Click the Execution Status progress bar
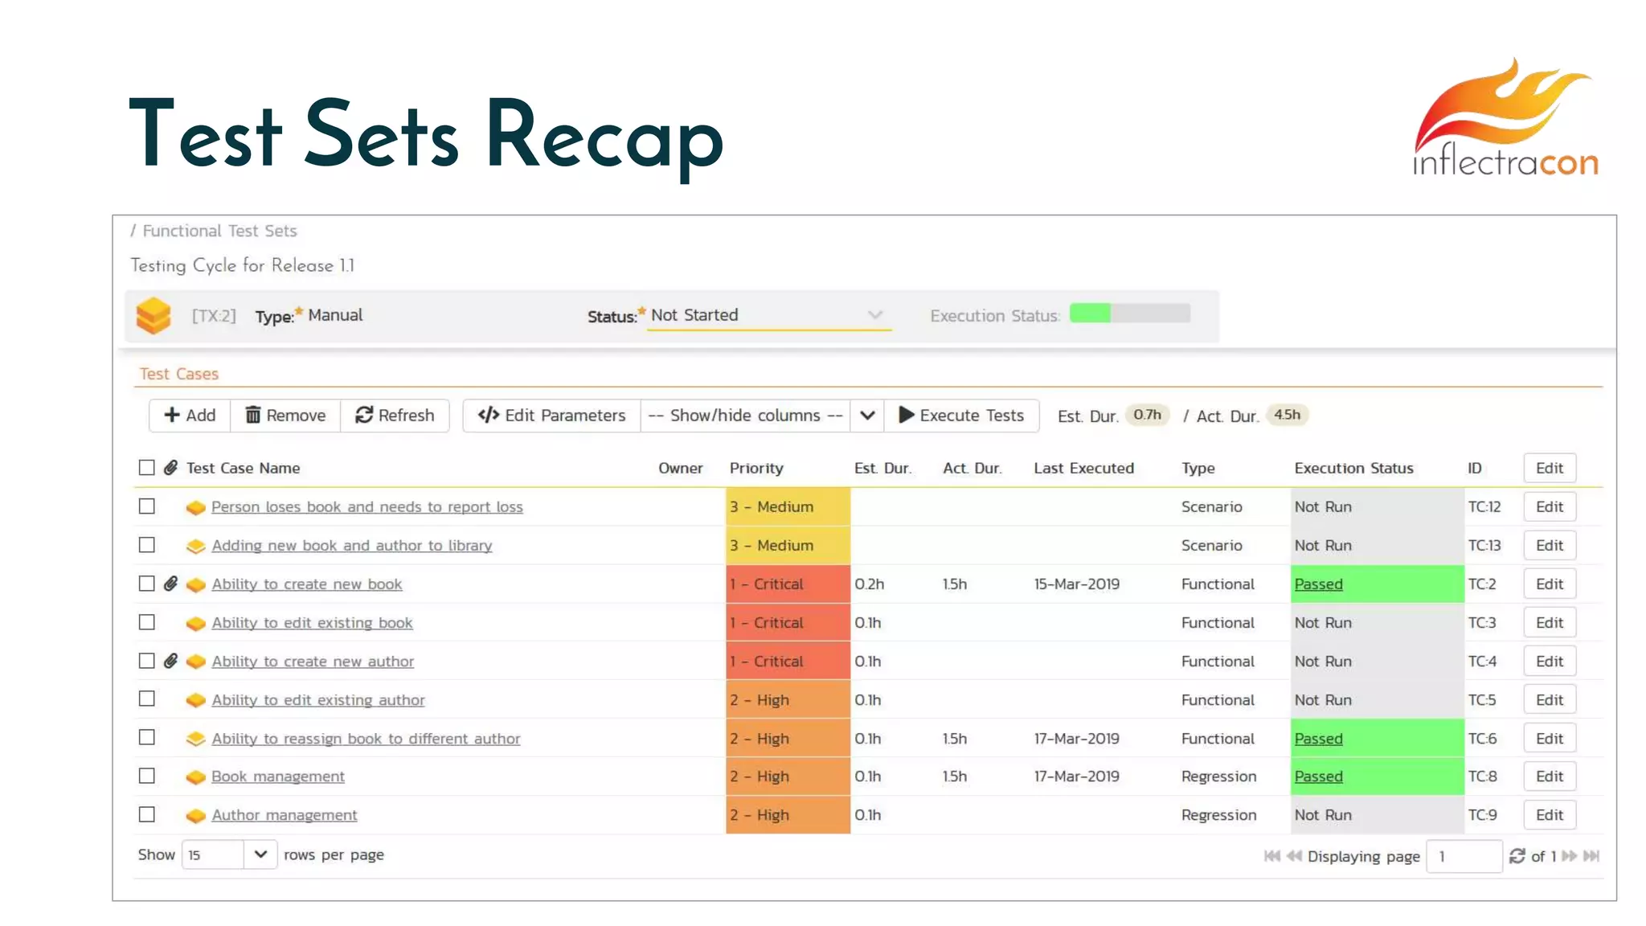Image resolution: width=1646 pixels, height=926 pixels. 1129,313
